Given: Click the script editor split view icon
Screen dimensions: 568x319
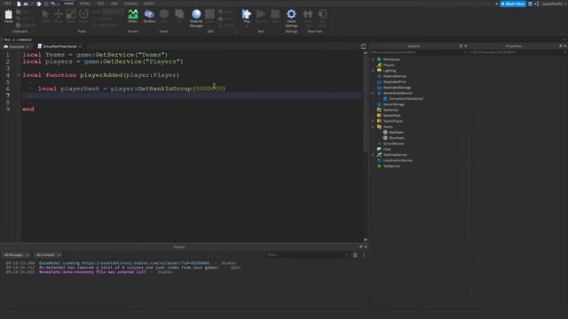Looking at the screenshot, I should point(363,46).
